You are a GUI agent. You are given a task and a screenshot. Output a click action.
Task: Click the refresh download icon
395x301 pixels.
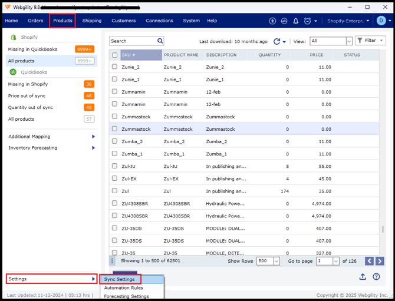coord(276,42)
